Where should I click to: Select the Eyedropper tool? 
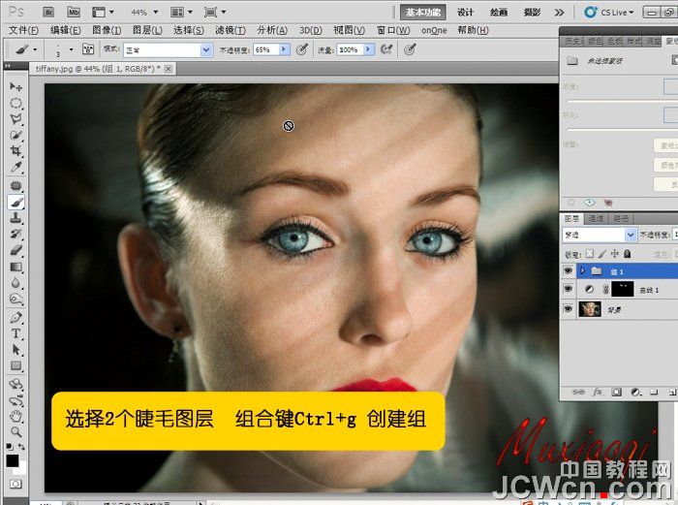15,169
